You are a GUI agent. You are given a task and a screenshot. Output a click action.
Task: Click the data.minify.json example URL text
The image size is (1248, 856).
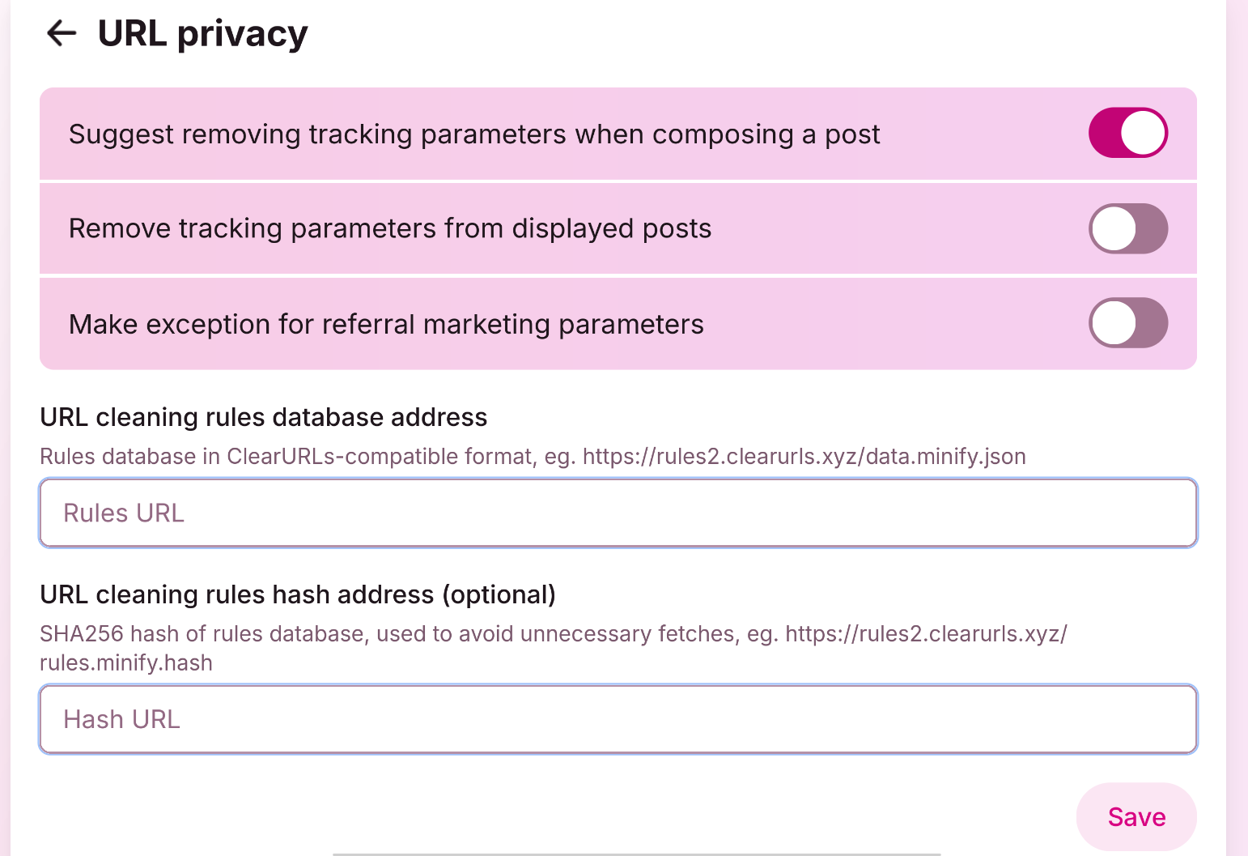pyautogui.click(x=804, y=457)
